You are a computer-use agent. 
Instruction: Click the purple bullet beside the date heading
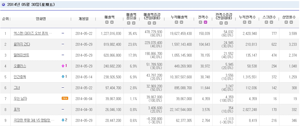click(4, 4)
